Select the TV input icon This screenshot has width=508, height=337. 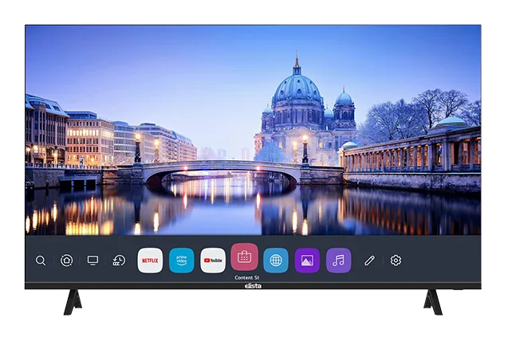click(x=93, y=261)
